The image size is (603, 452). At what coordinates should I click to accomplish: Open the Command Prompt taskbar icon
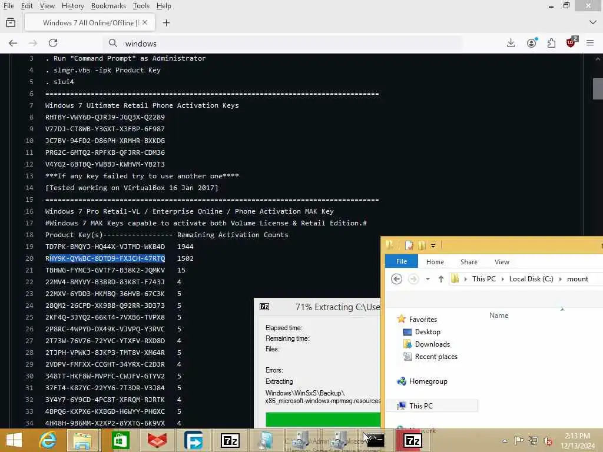click(375, 440)
